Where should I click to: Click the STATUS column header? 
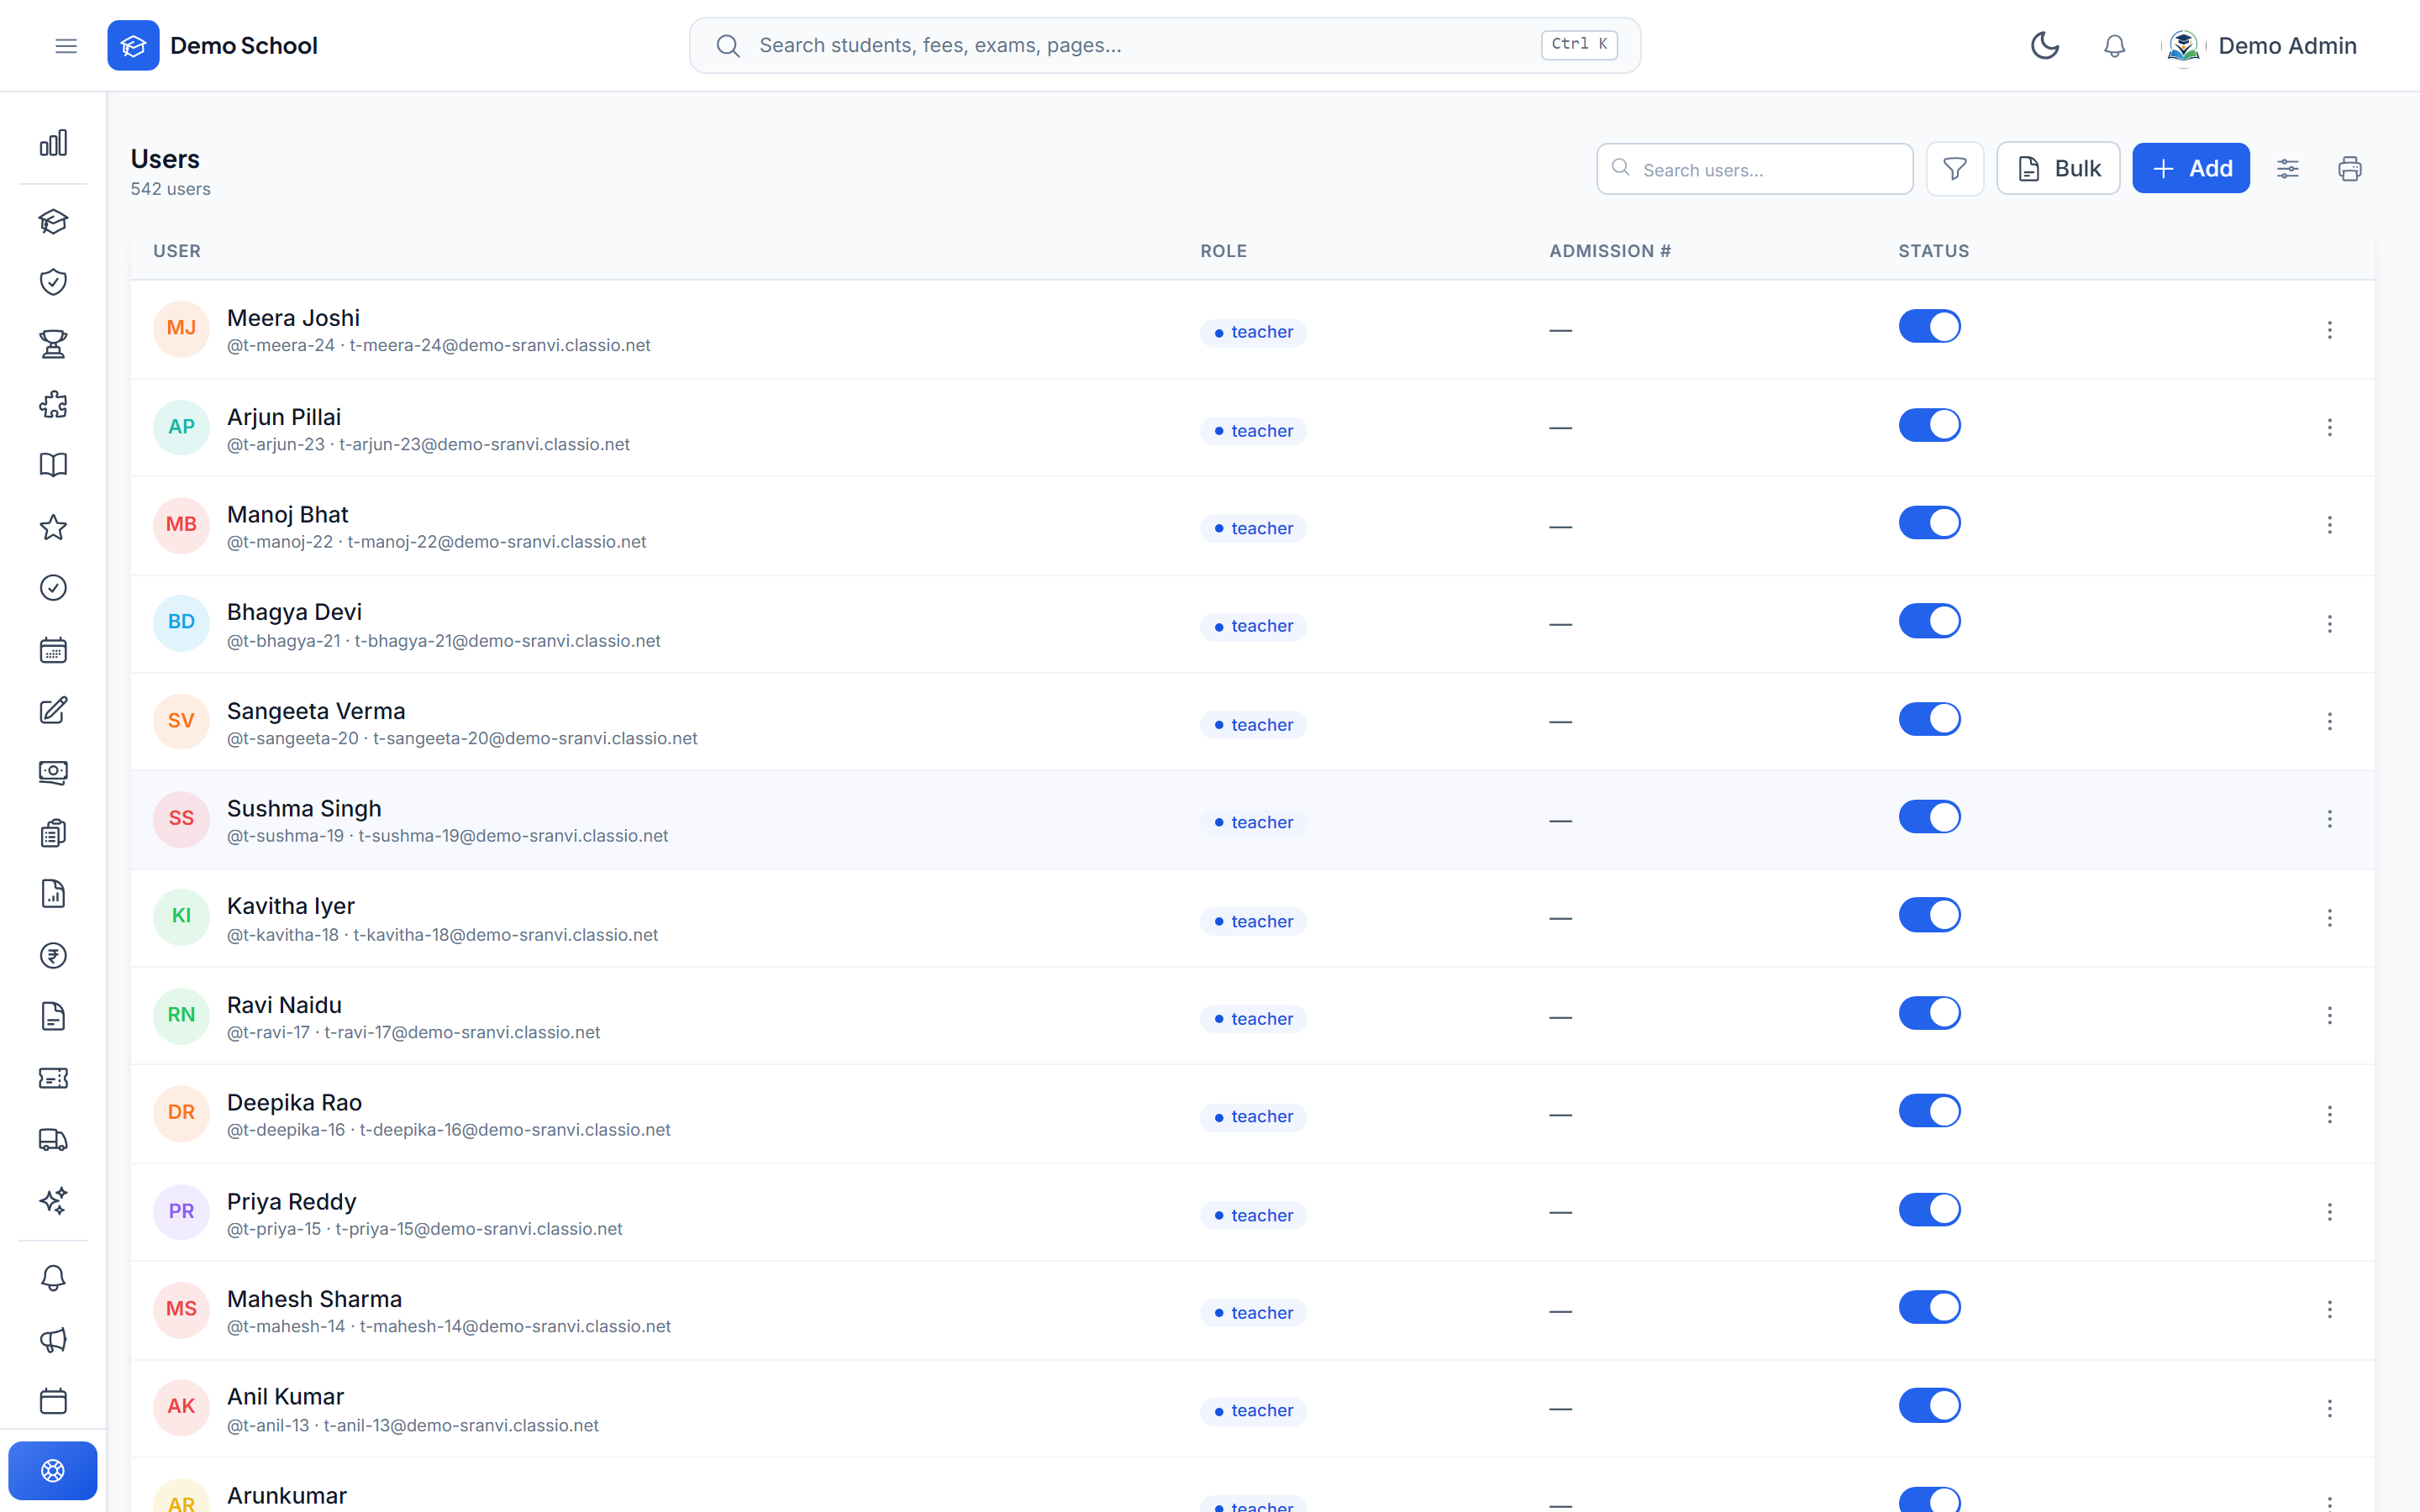pyautogui.click(x=1933, y=251)
